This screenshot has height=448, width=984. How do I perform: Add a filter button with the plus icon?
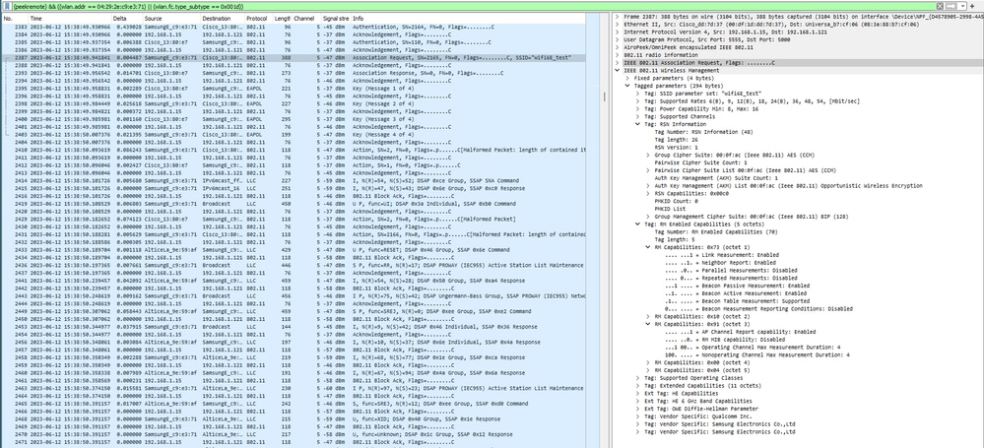coord(972,6)
